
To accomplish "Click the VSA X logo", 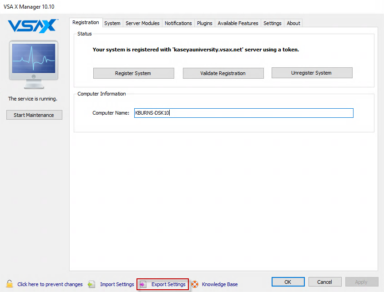I will [x=33, y=26].
